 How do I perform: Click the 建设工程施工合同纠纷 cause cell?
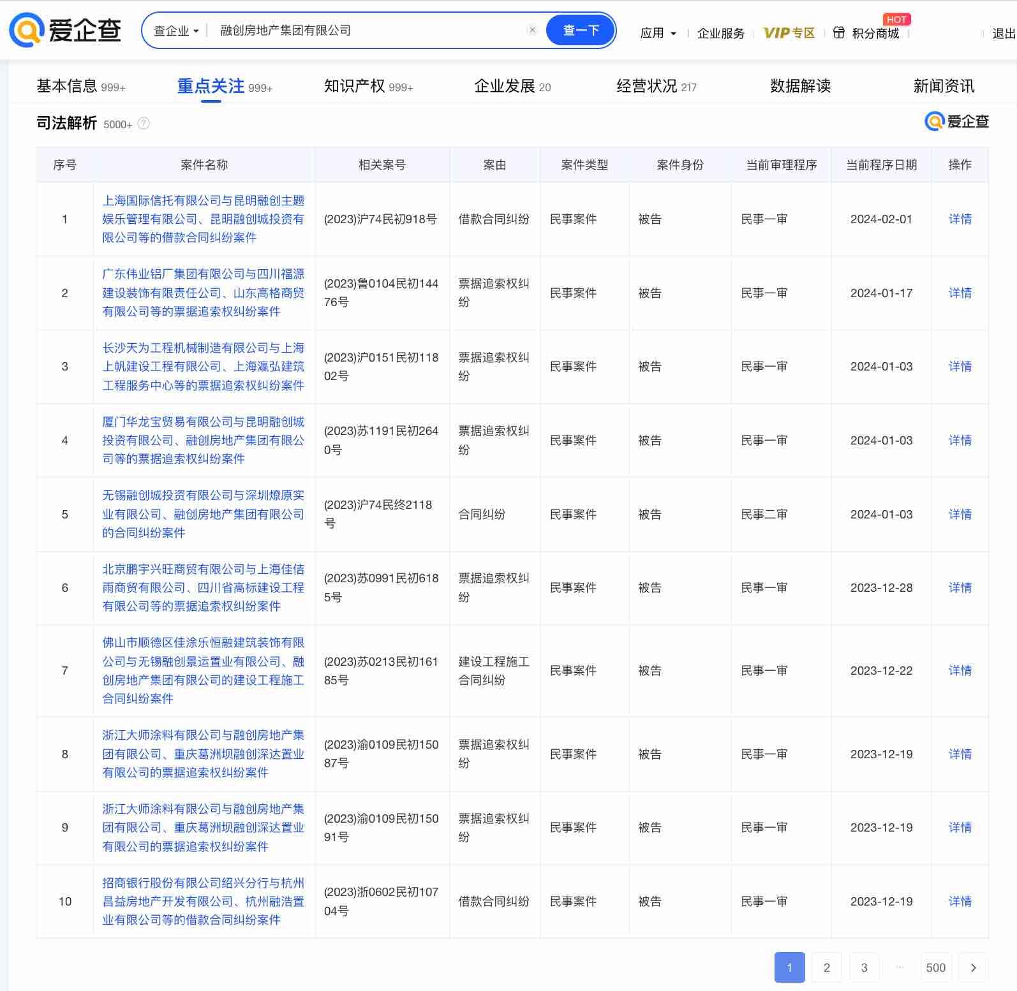coord(494,670)
